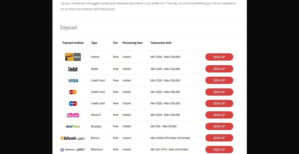Click the Bitcoin logo
Viewport: 299px width, 154px height.
[x=73, y=138]
